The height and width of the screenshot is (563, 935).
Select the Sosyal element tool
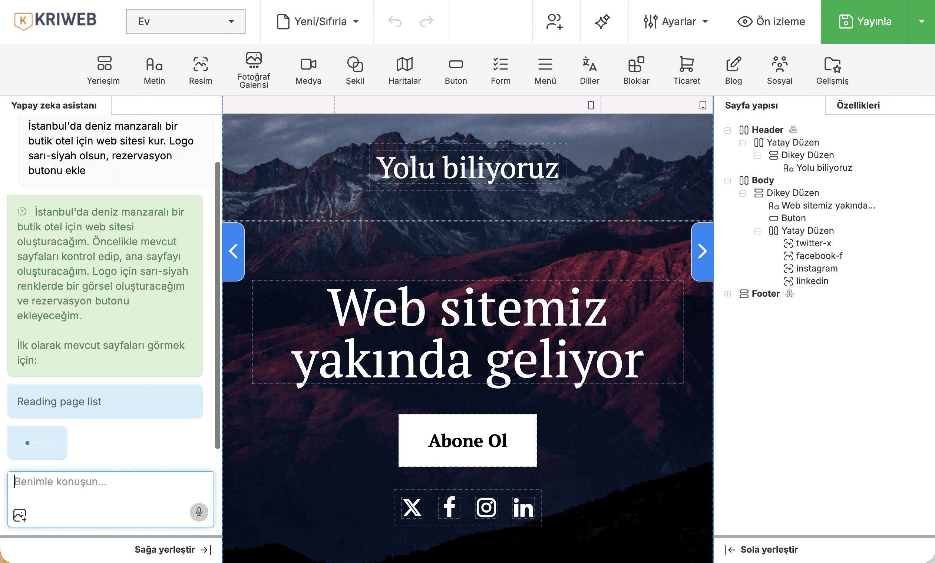(780, 69)
